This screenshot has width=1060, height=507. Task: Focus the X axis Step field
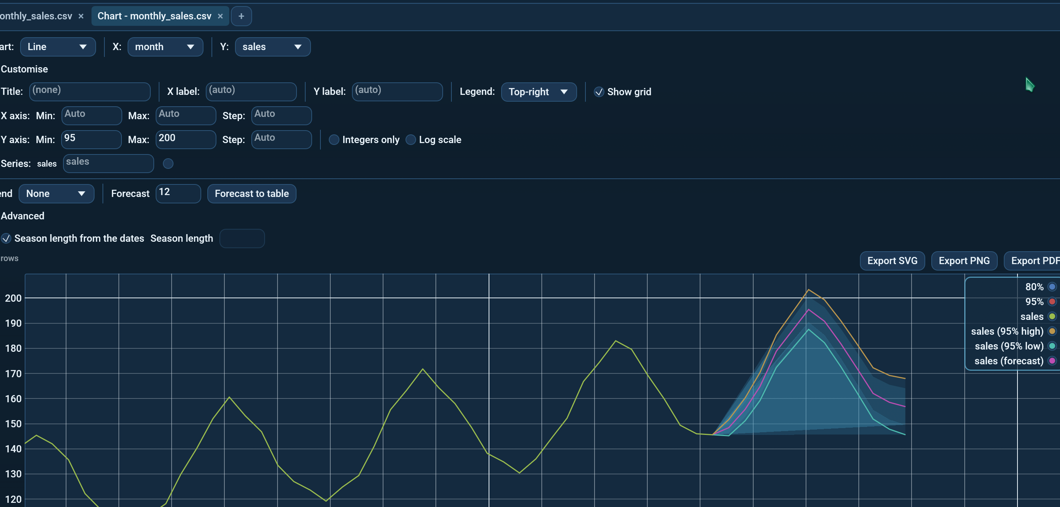click(281, 115)
